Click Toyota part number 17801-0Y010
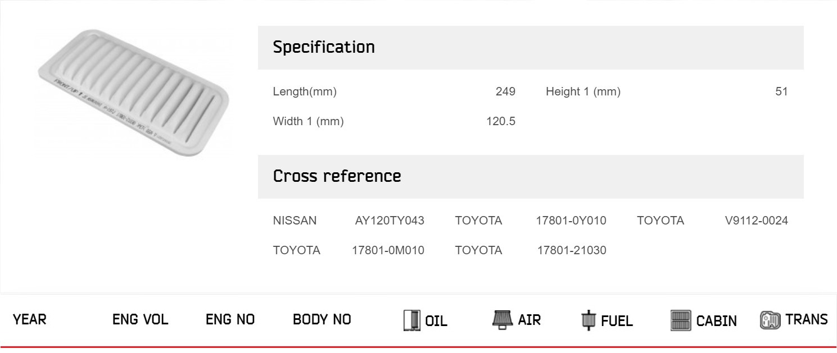Image resolution: width=837 pixels, height=353 pixels. tap(571, 221)
